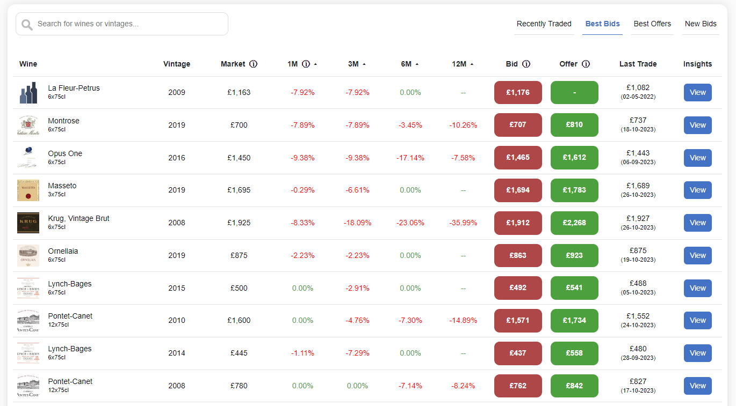The height and width of the screenshot is (406, 736).
Task: Click the 1M column info icon
Action: [306, 64]
